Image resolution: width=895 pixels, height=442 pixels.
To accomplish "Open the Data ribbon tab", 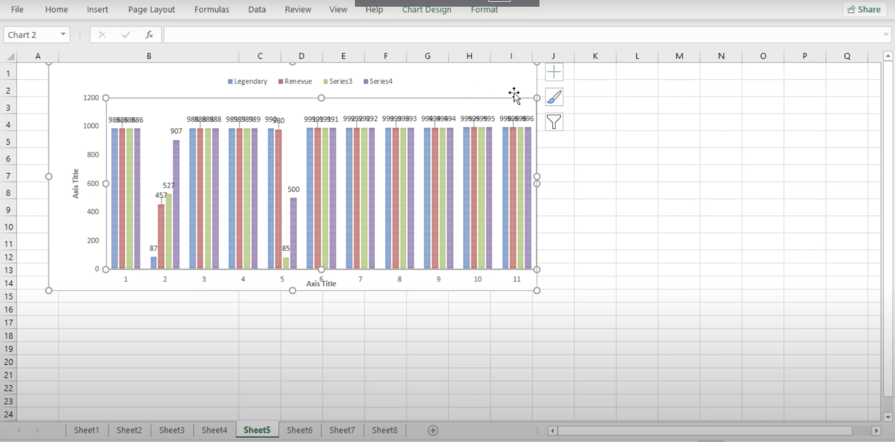I will coord(257,9).
